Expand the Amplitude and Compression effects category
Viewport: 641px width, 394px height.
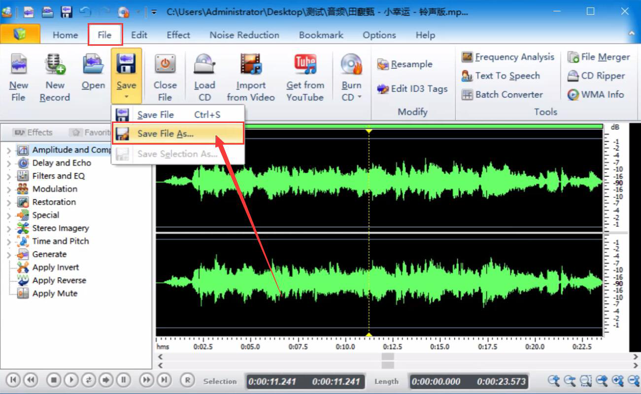point(9,150)
